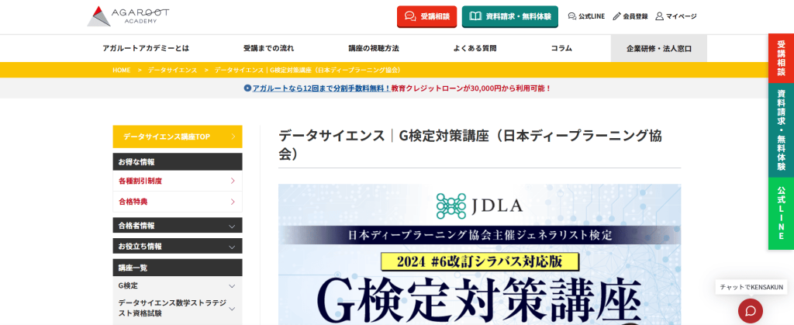Click the blue play arrow icon in notice bar
This screenshot has width=794, height=325.
pos(247,88)
